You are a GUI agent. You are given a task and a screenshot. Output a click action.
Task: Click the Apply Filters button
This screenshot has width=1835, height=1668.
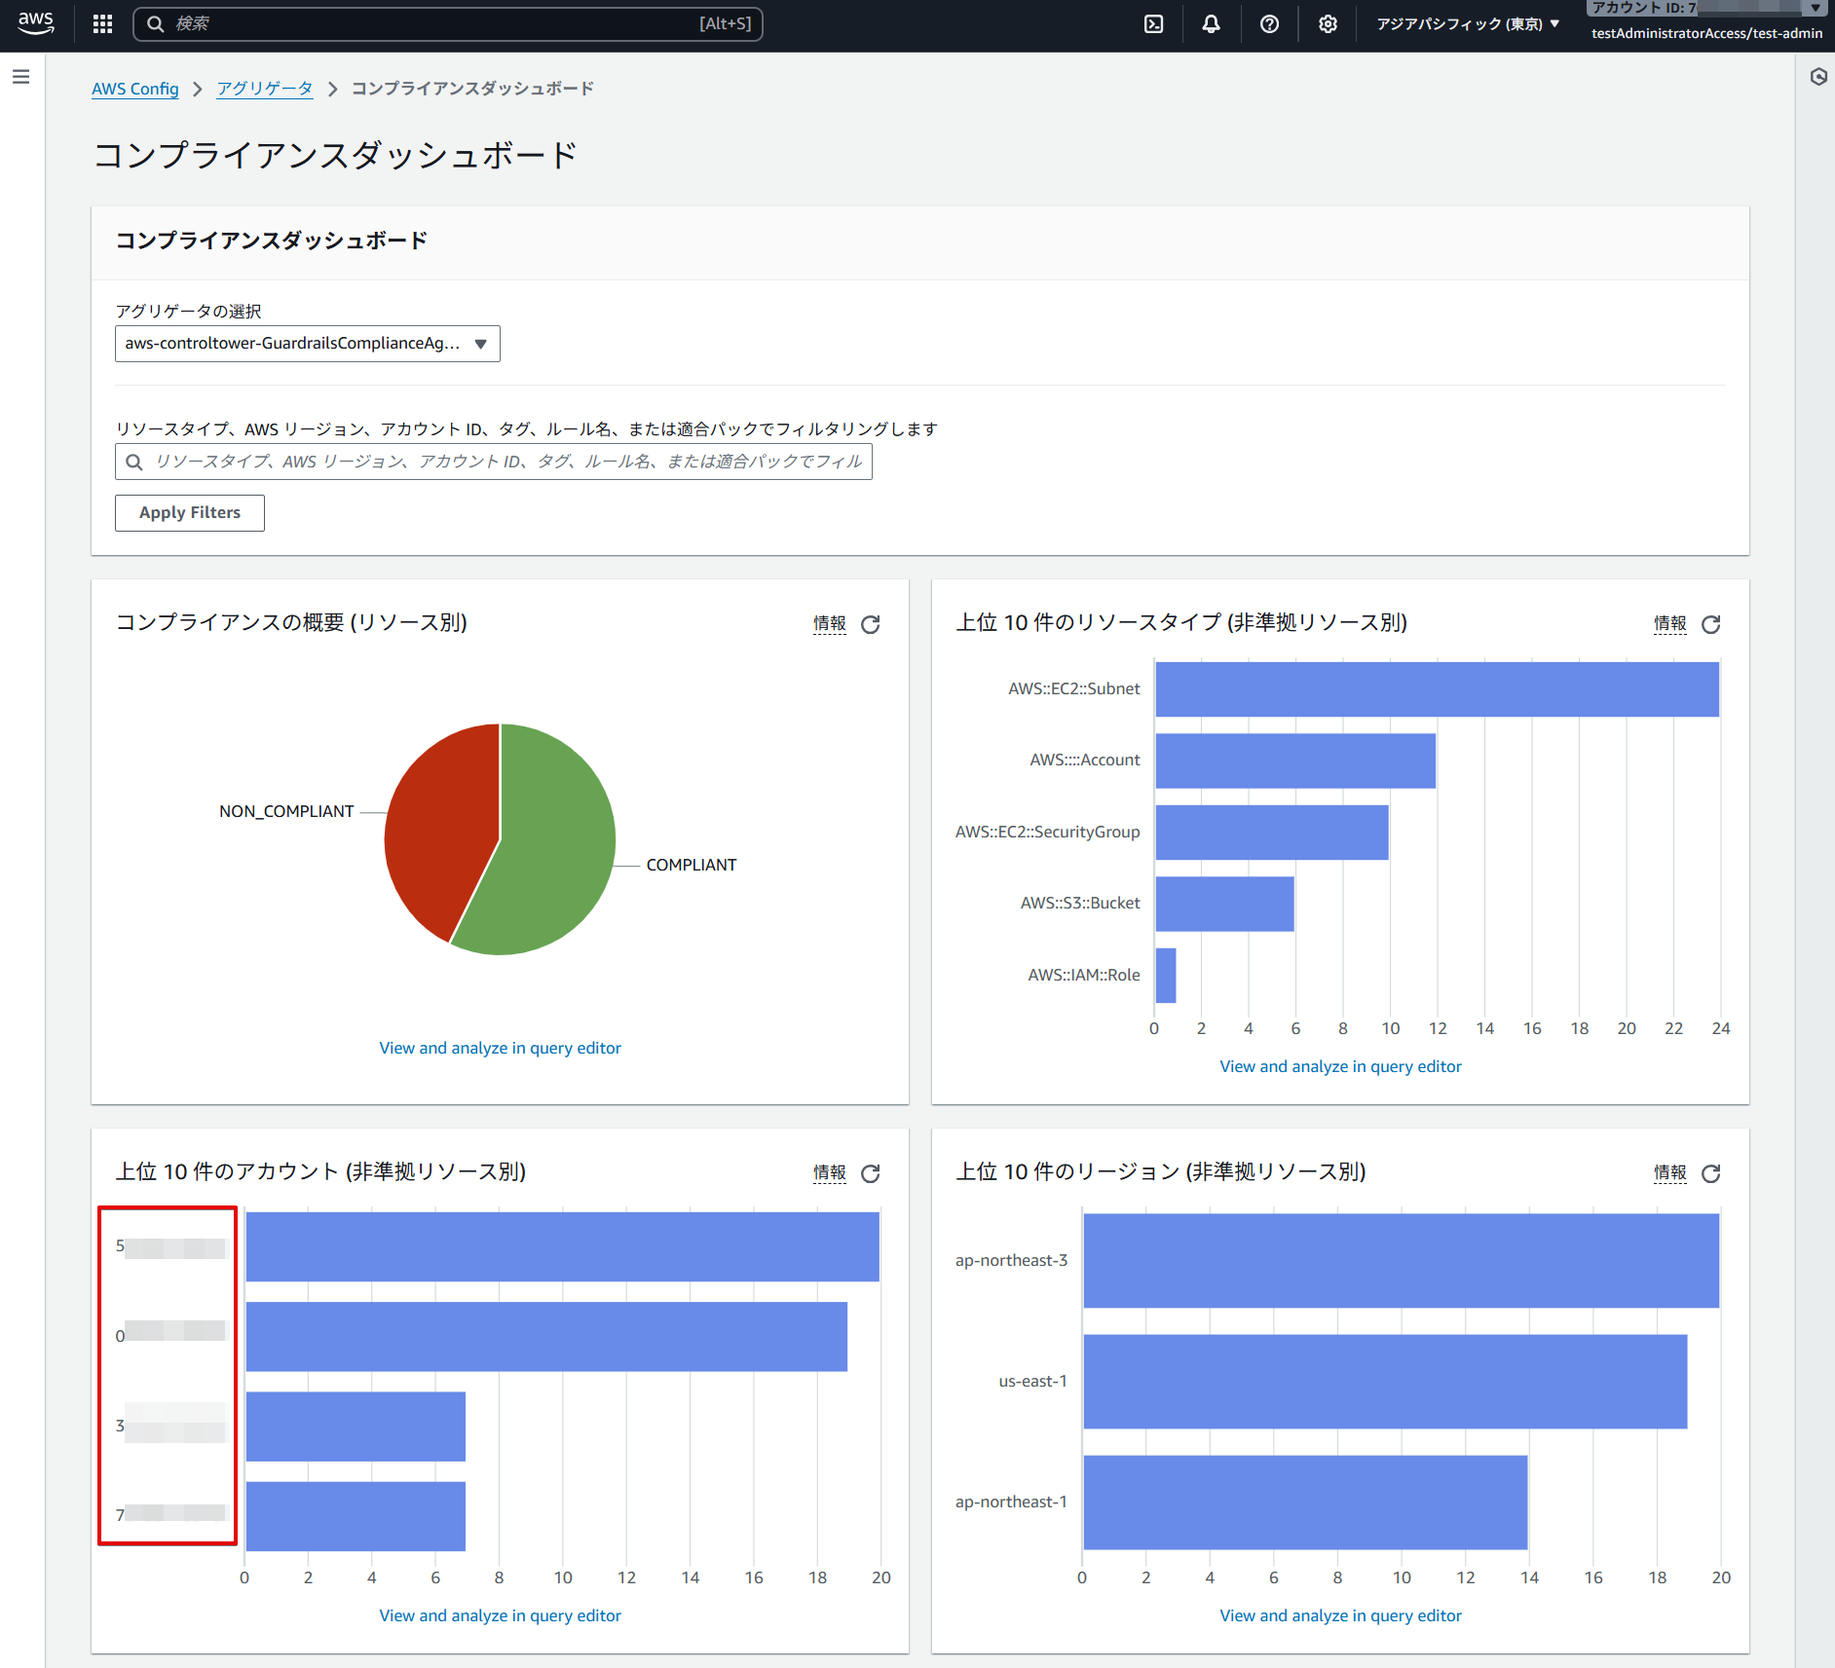click(190, 513)
